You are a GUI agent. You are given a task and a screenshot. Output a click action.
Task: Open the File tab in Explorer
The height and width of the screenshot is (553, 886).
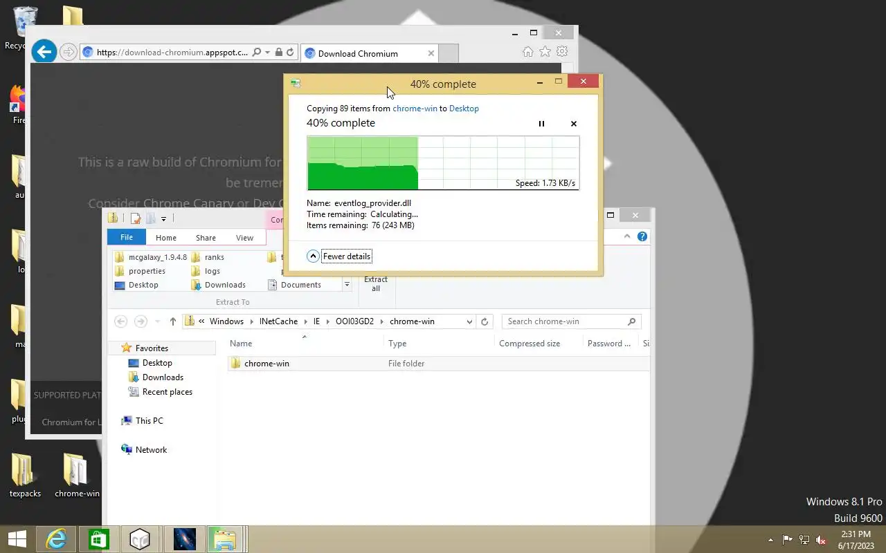pyautogui.click(x=127, y=237)
